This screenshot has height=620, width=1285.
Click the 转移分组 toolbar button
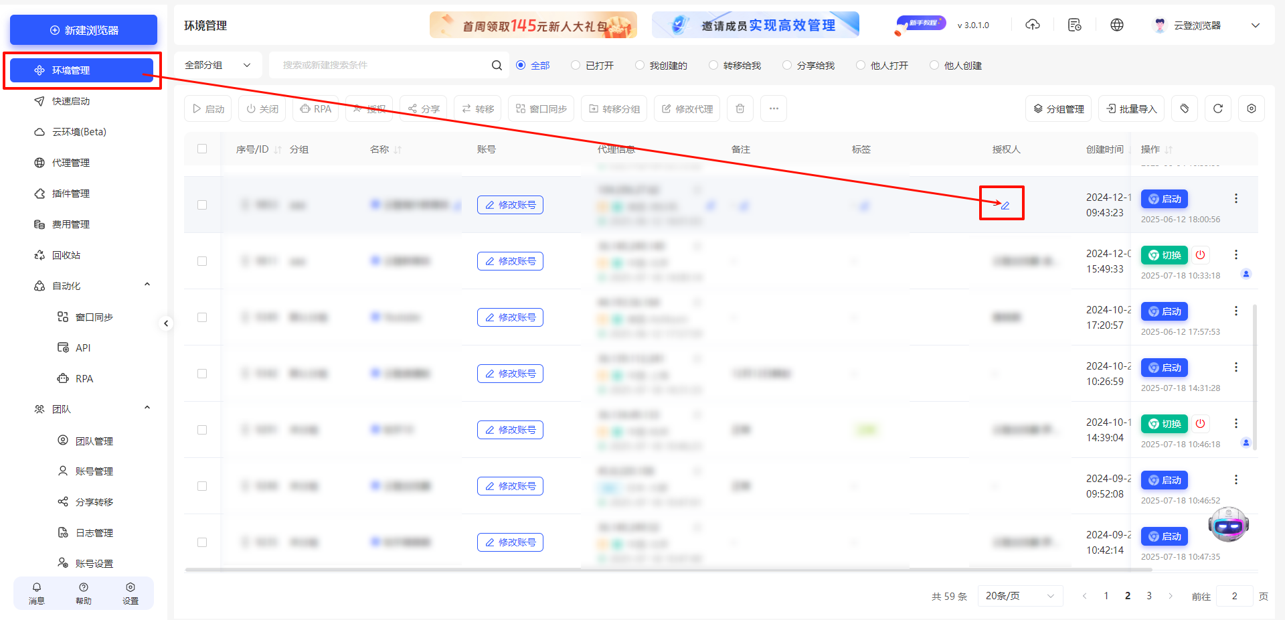pos(614,108)
